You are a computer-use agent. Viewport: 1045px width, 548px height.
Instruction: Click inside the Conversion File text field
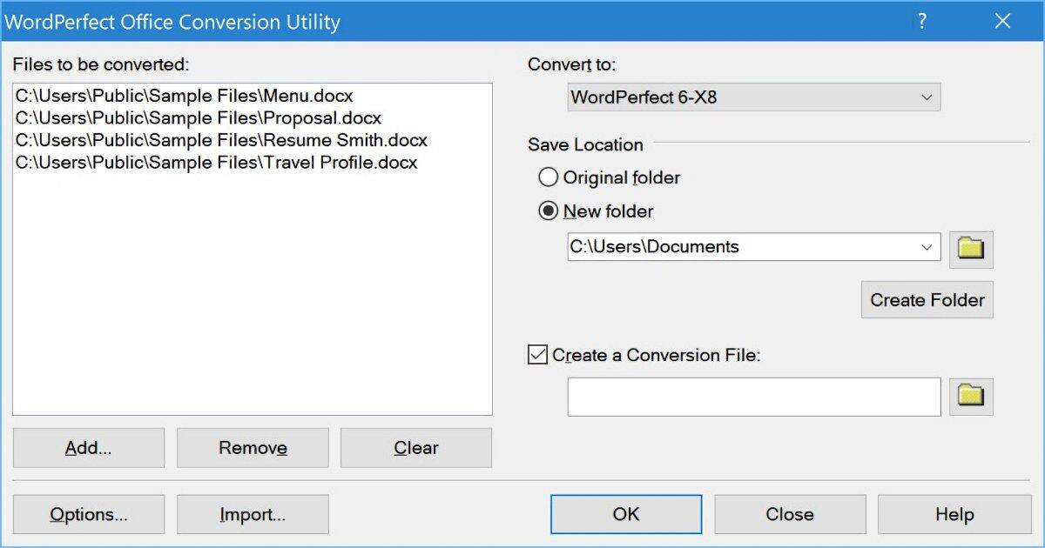pos(753,397)
